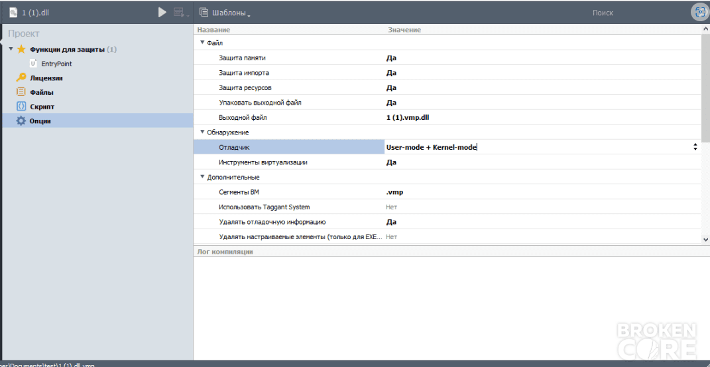Click the round scan icon at top right
This screenshot has height=367, width=710.
699,13
